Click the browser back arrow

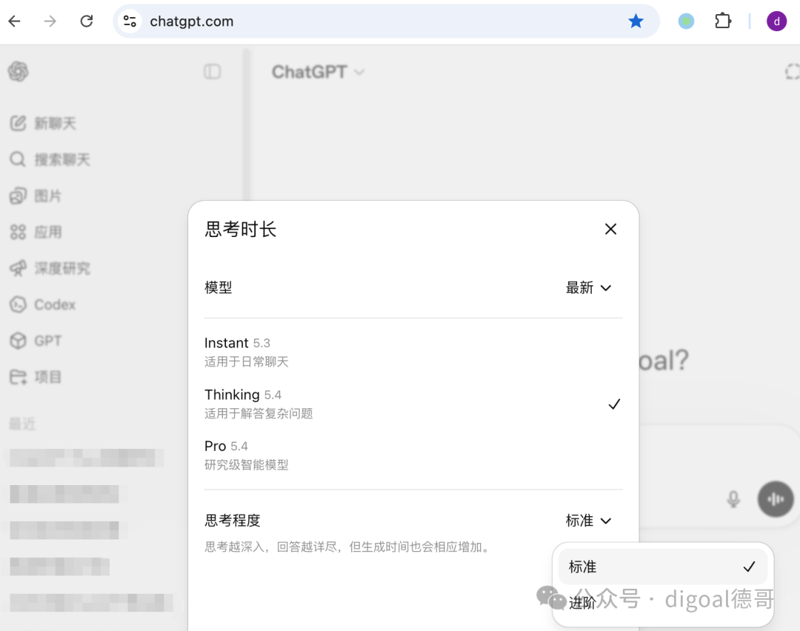(x=14, y=21)
